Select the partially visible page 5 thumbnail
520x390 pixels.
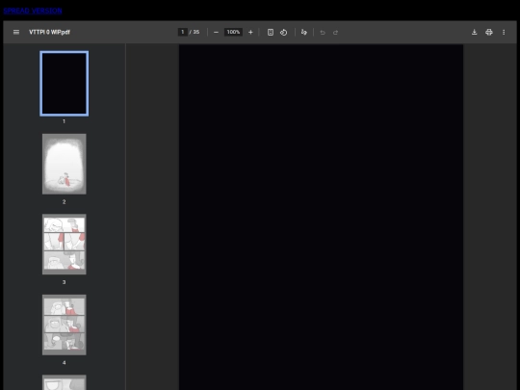[64, 382]
